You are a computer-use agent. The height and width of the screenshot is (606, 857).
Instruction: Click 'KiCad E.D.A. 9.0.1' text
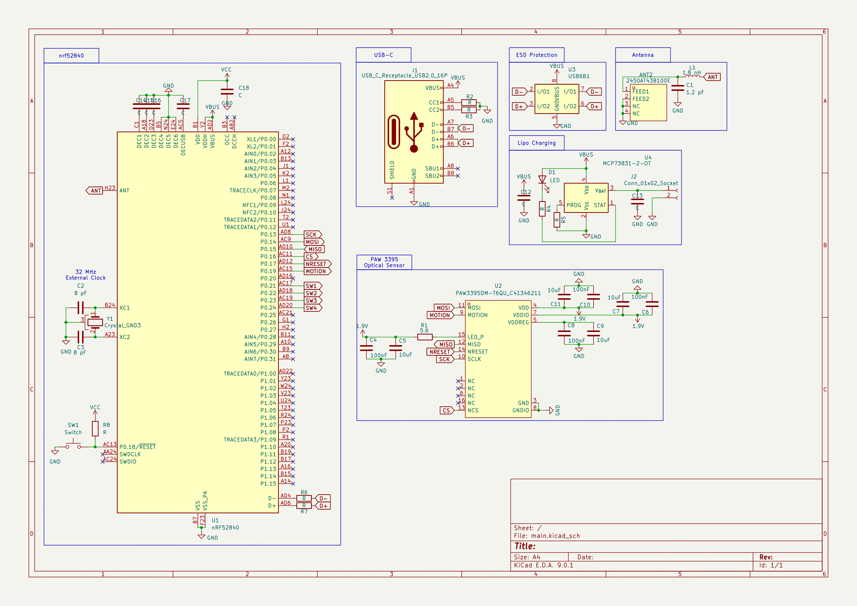pyautogui.click(x=543, y=565)
